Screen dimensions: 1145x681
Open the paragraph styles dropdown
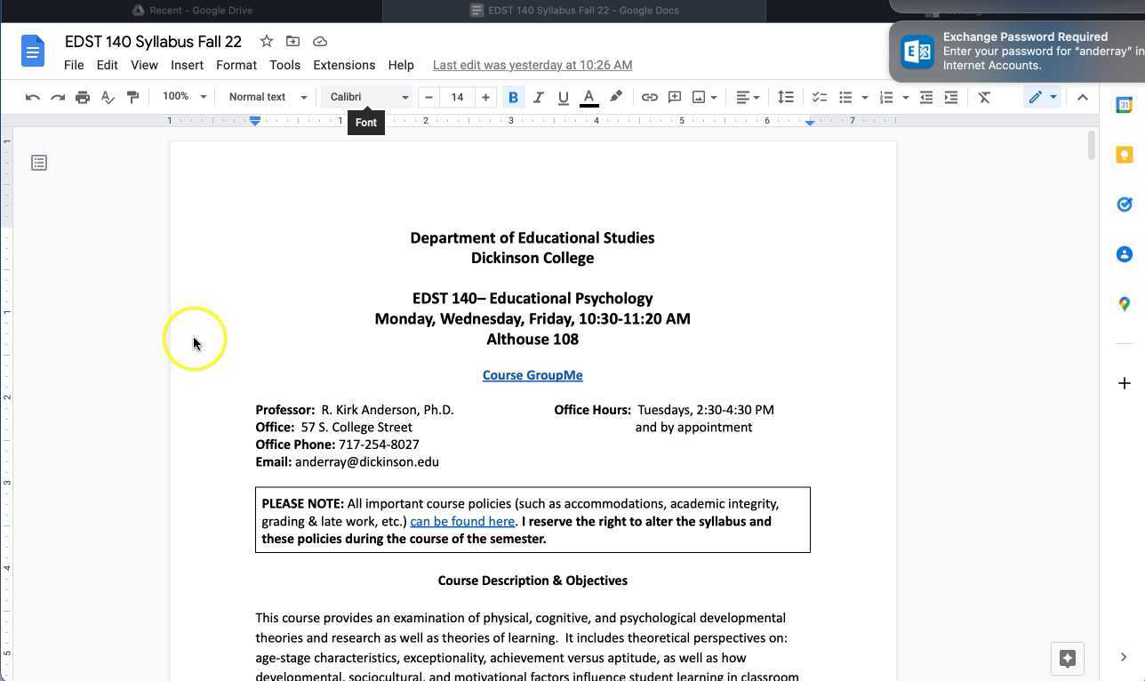click(266, 97)
